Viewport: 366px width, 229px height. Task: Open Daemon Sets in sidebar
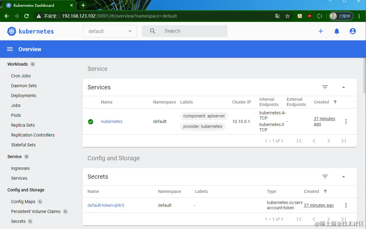click(24, 86)
